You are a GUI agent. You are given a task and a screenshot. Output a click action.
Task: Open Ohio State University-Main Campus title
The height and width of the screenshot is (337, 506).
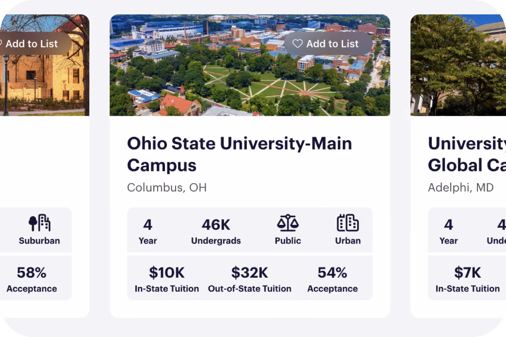click(x=240, y=155)
